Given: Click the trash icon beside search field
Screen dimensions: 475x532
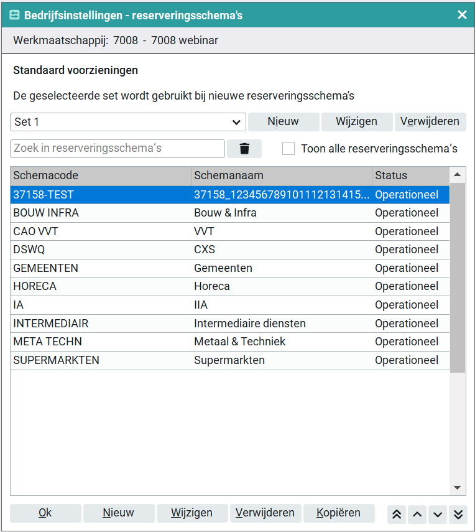Looking at the screenshot, I should (x=244, y=149).
